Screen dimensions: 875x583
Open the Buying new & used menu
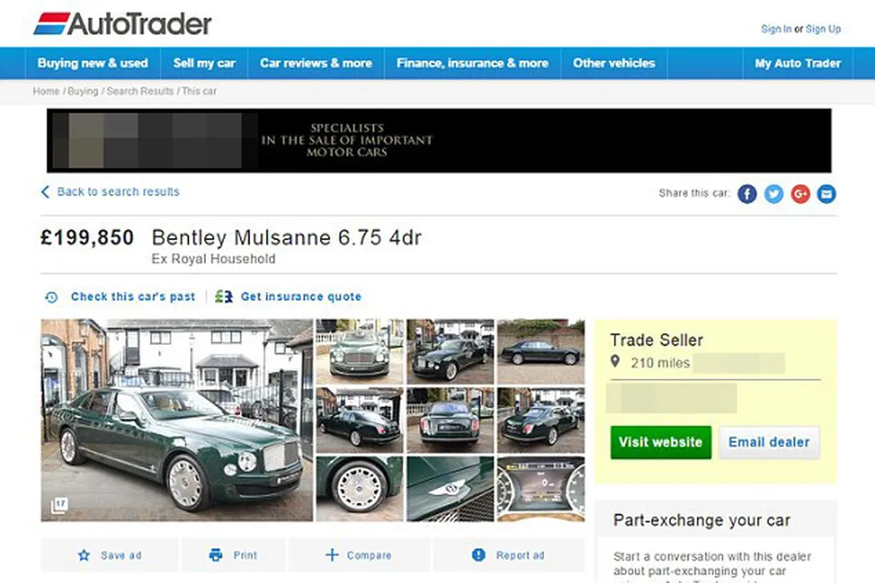tap(92, 63)
